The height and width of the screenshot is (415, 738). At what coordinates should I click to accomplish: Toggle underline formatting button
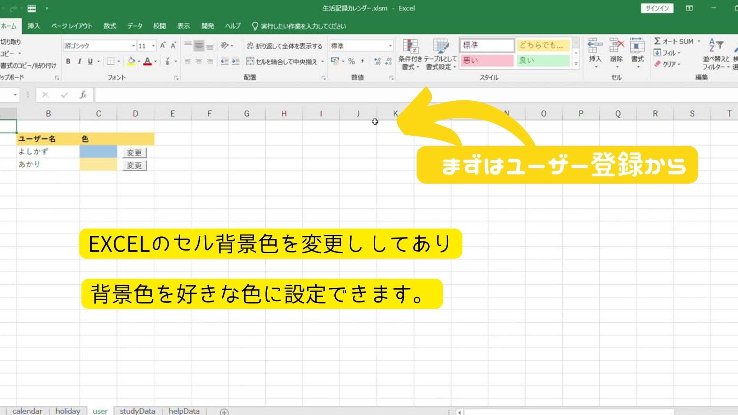tap(90, 61)
